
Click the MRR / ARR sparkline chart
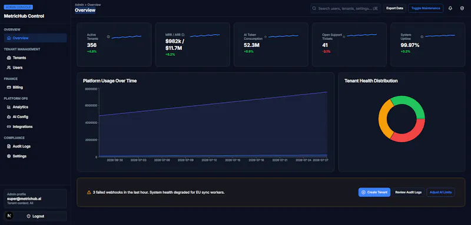click(x=205, y=35)
